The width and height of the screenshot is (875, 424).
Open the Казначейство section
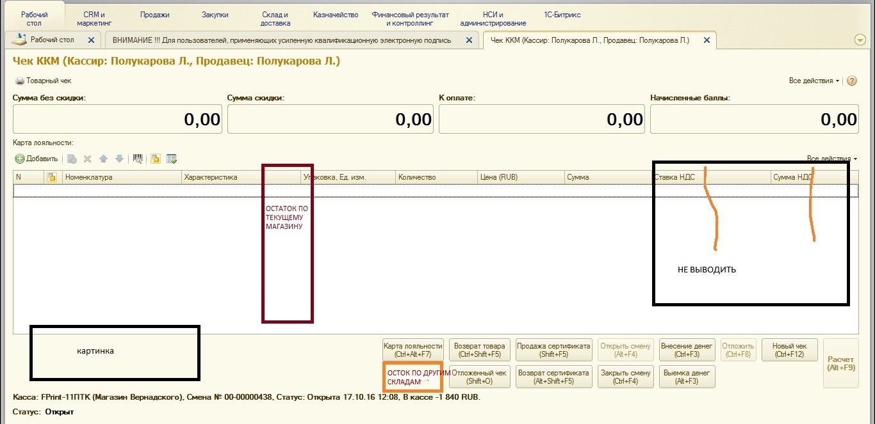(x=336, y=15)
